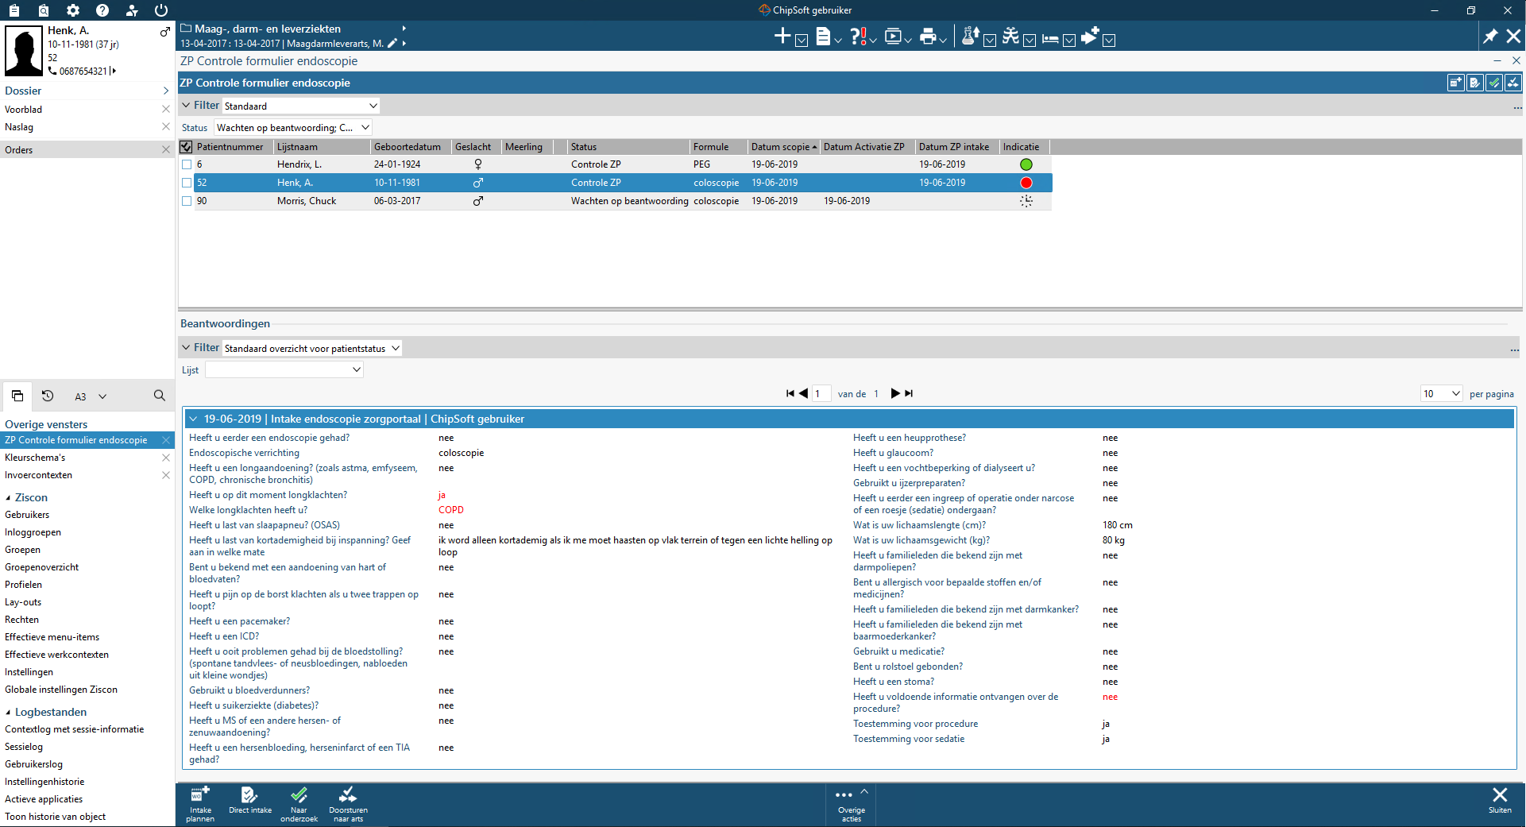
Task: Open the A3 dropdown chevron
Action: [x=102, y=396]
